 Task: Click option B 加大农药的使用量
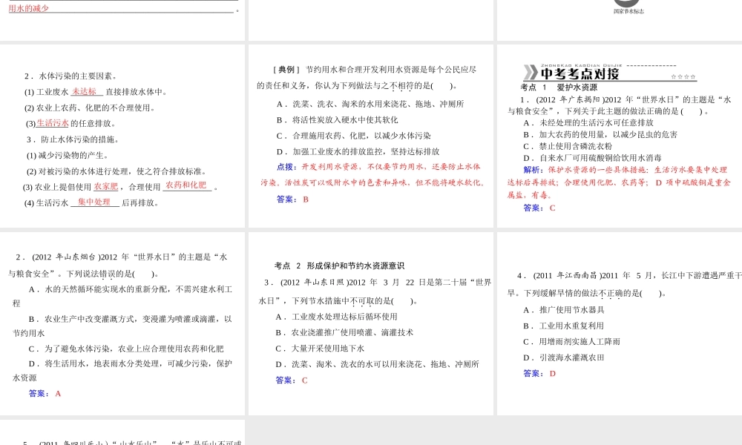coord(600,135)
